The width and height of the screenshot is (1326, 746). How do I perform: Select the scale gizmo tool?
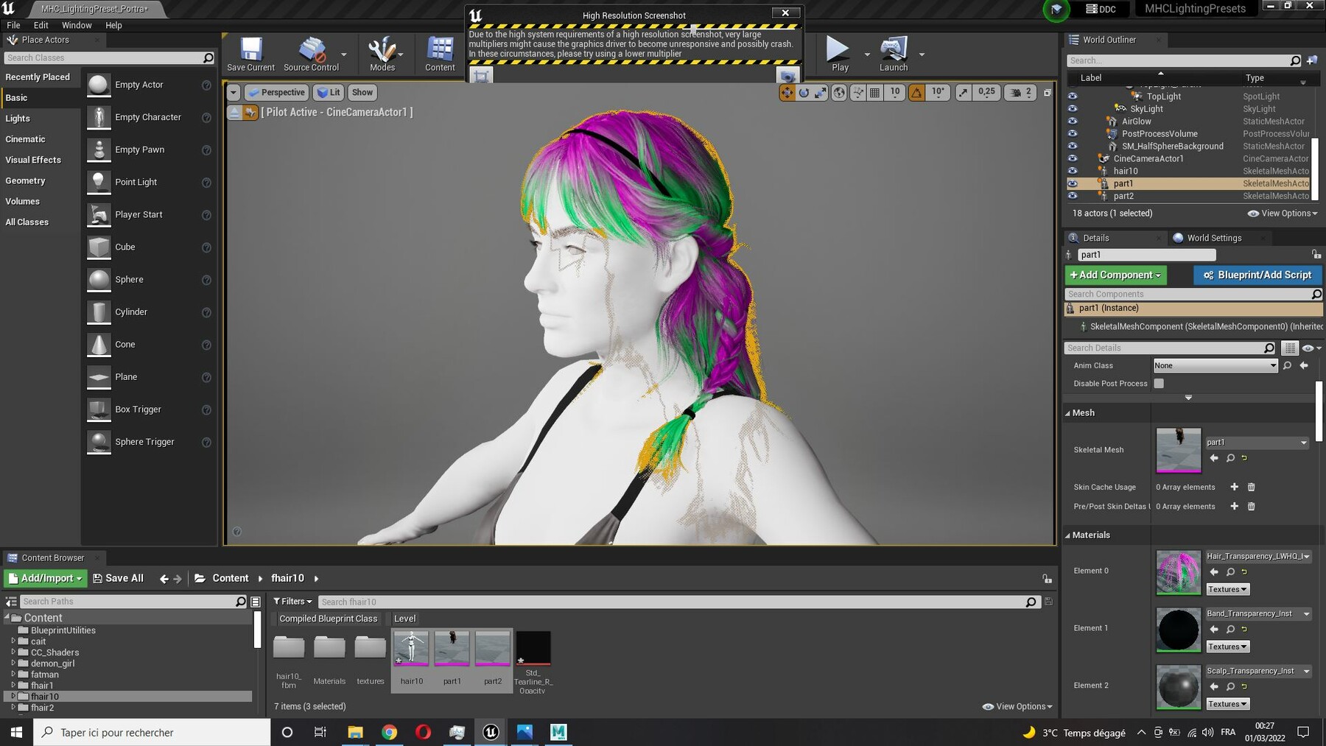point(821,93)
